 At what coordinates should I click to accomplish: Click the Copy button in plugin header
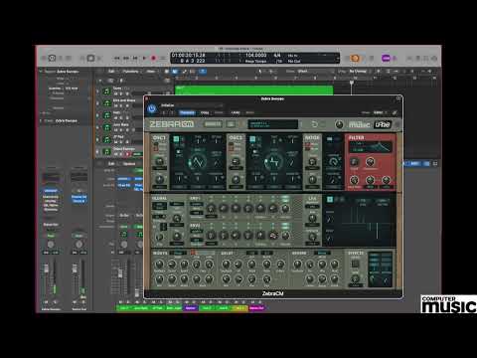[x=205, y=112]
